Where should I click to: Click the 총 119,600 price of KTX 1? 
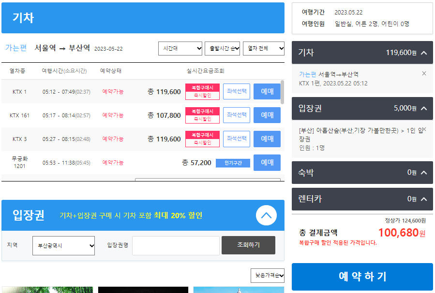[164, 92]
